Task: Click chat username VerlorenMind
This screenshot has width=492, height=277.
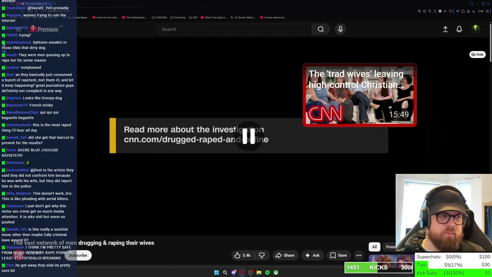Action: pos(18,170)
